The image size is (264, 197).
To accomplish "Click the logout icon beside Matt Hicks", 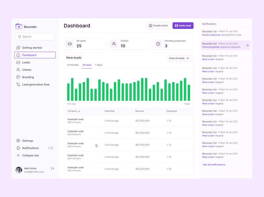I will (52, 168).
